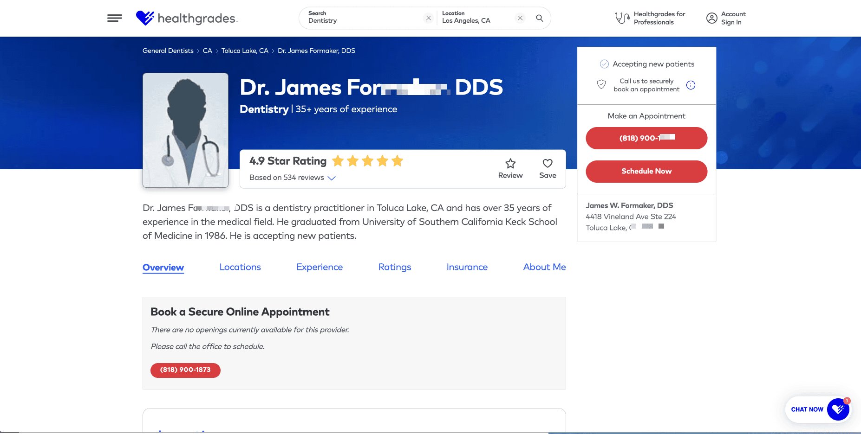The height and width of the screenshot is (434, 861).
Task: Click Book a Secure Online Appointment heading
Action: tap(240, 312)
